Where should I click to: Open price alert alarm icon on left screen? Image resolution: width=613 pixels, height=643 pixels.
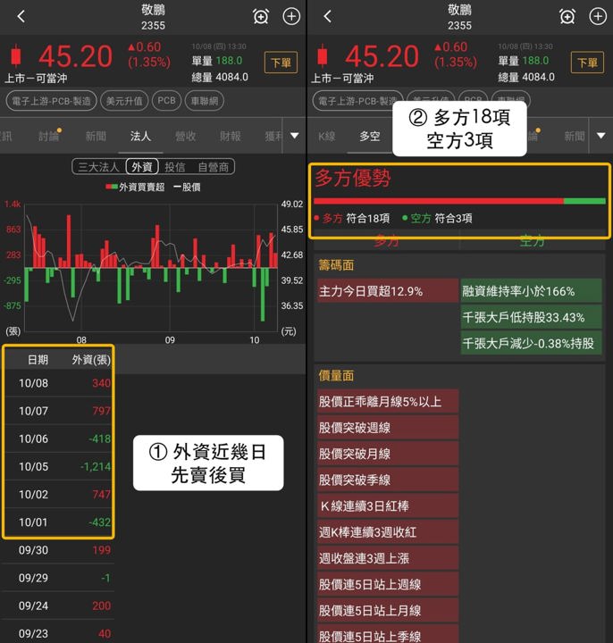click(261, 17)
